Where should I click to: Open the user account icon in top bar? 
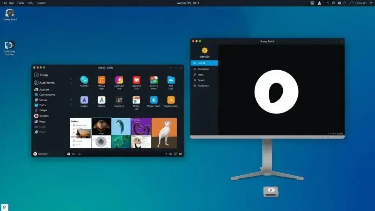point(319,3)
